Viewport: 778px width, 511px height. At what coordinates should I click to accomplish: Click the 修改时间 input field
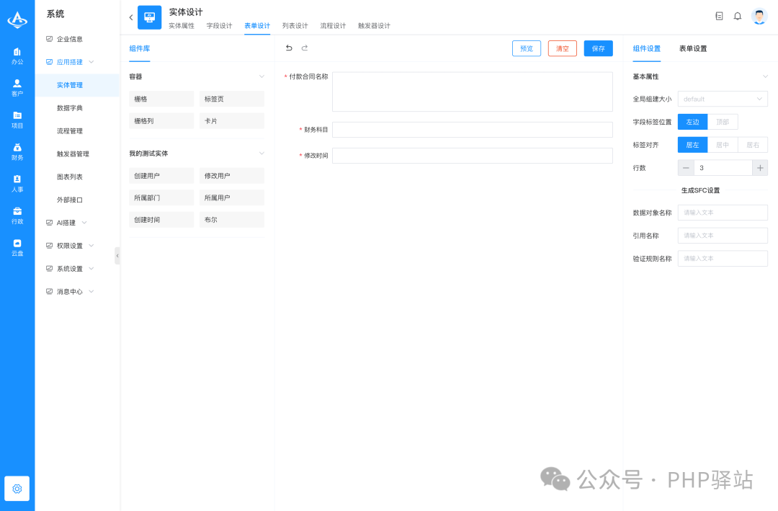[x=473, y=156]
